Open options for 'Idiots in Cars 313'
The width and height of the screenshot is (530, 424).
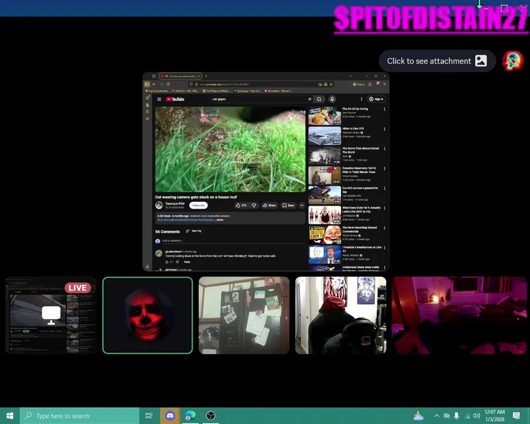click(x=385, y=129)
